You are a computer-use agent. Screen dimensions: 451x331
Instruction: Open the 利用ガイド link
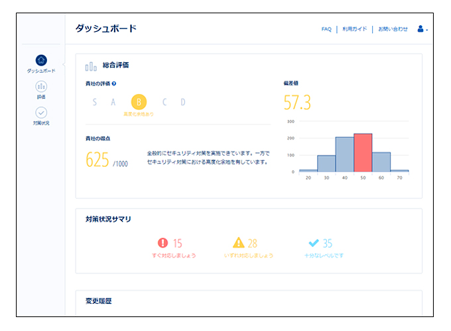(x=355, y=29)
